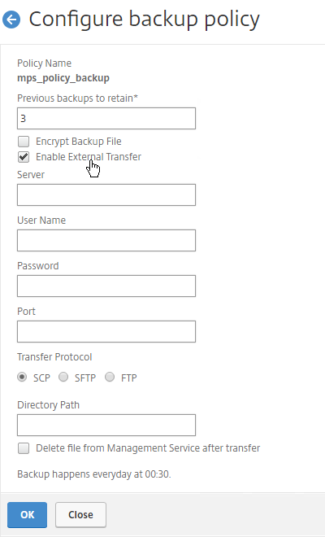Viewport: 325px width, 537px height.
Task: Check the Encrypt Backup File checkbox
Action: click(24, 142)
